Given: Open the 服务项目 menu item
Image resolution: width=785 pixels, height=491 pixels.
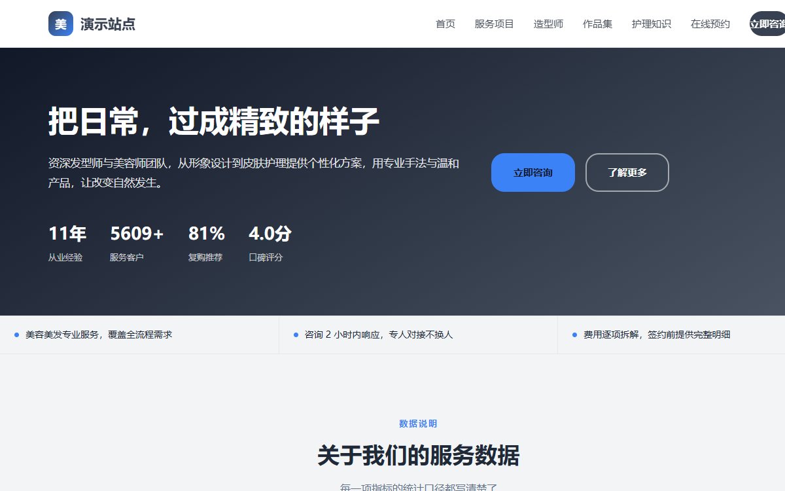Looking at the screenshot, I should [495, 24].
